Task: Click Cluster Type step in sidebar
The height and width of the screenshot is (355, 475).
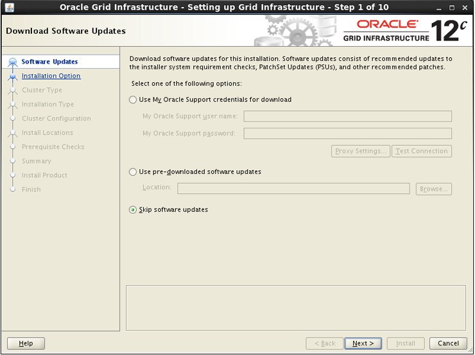Action: (42, 90)
